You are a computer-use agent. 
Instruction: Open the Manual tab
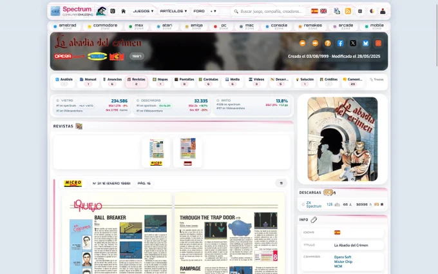point(88,82)
